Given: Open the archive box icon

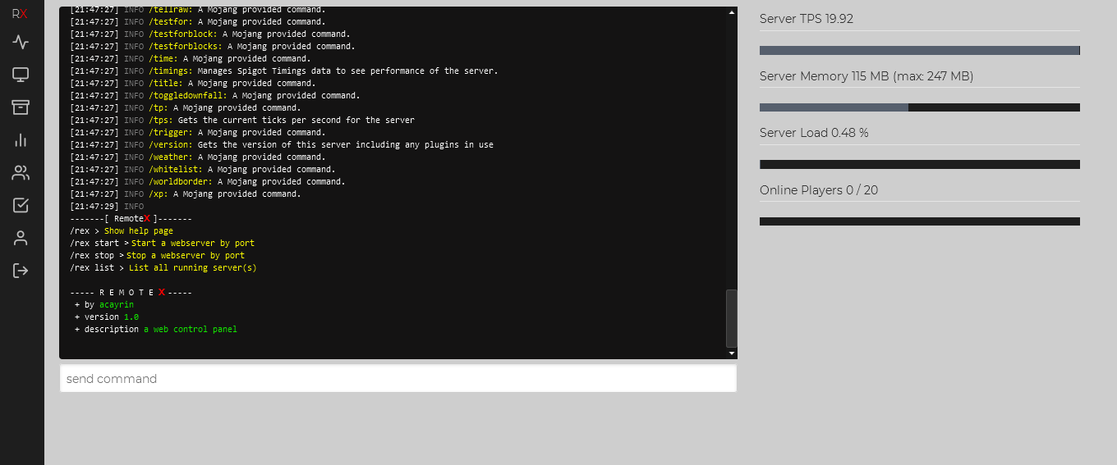Looking at the screenshot, I should [x=21, y=107].
